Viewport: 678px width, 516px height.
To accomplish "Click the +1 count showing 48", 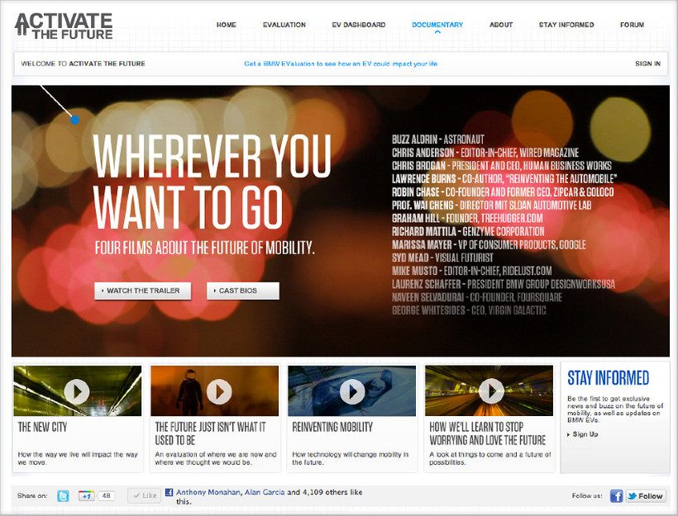I will [106, 495].
